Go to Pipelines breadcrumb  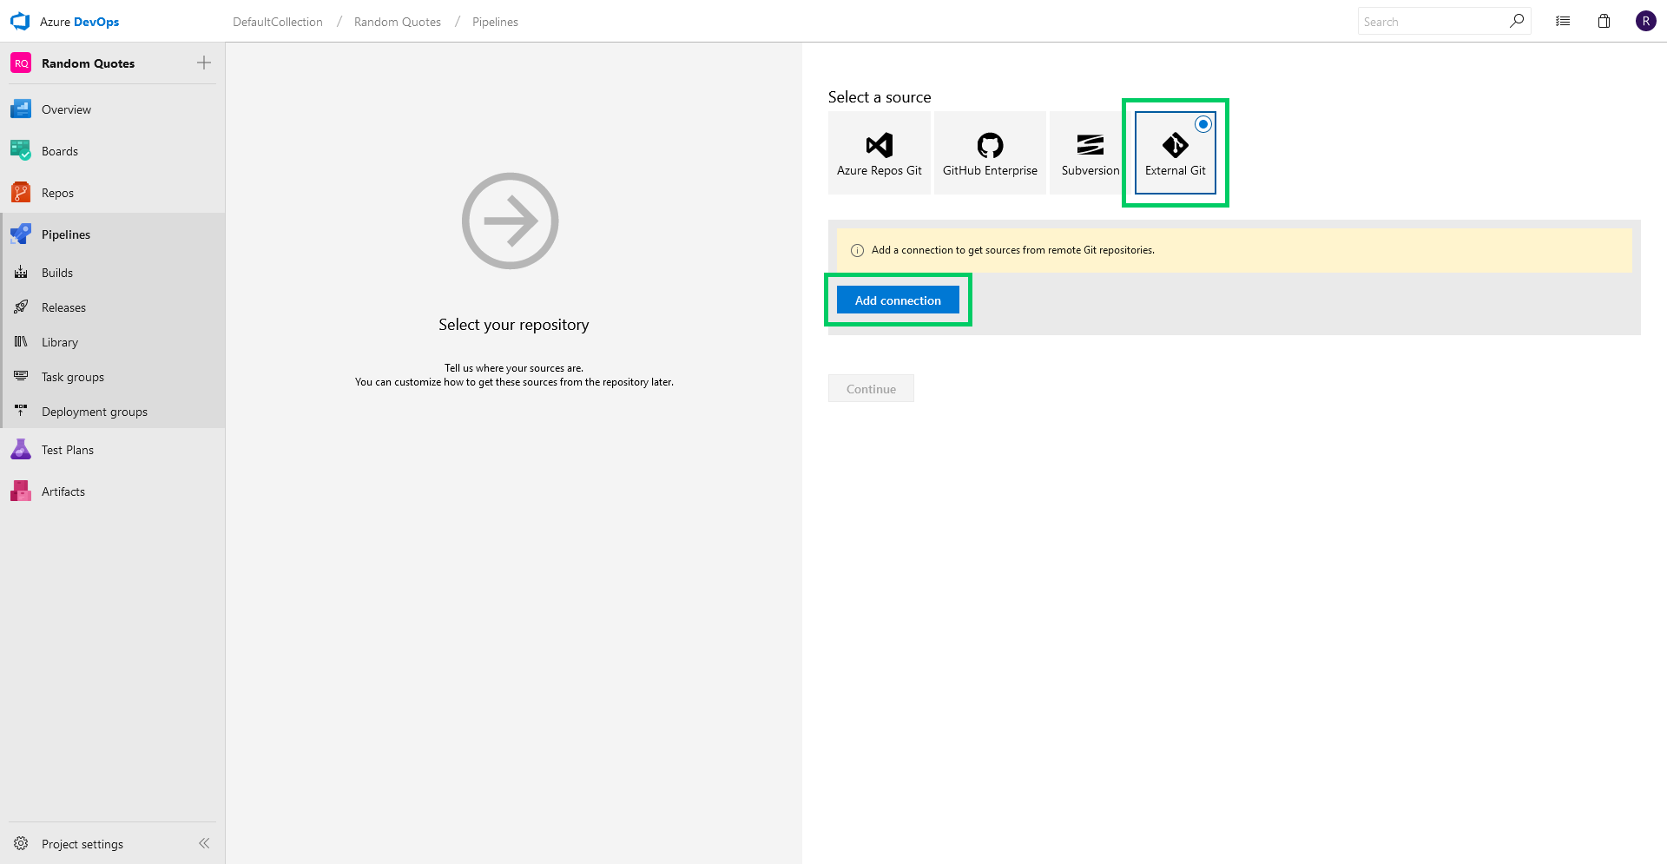[x=495, y=22]
